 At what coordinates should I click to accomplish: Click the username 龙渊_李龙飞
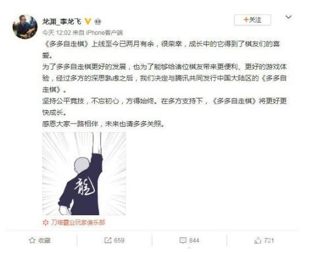[62, 21]
